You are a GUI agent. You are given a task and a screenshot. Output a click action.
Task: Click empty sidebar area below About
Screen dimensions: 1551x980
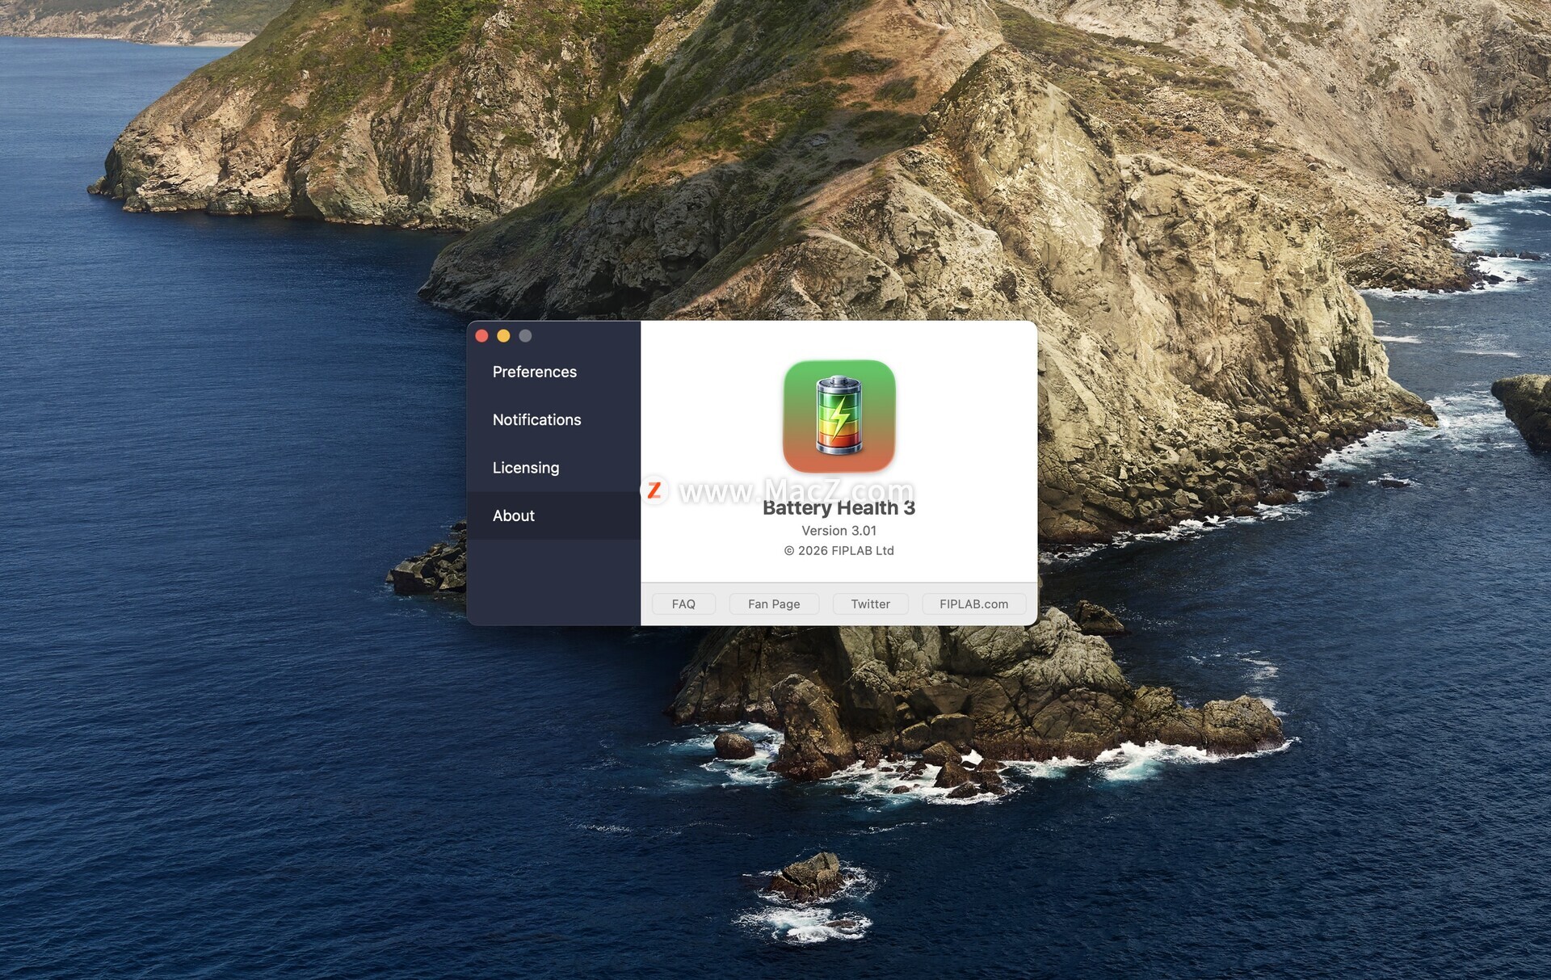click(x=553, y=582)
